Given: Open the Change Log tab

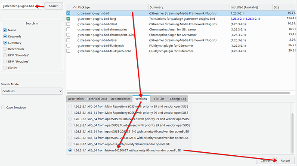Looking at the screenshot, I should 178,99.
